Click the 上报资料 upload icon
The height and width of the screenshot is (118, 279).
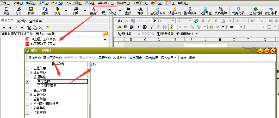(256, 11)
